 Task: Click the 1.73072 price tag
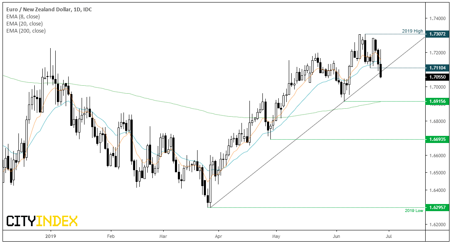click(x=437, y=34)
